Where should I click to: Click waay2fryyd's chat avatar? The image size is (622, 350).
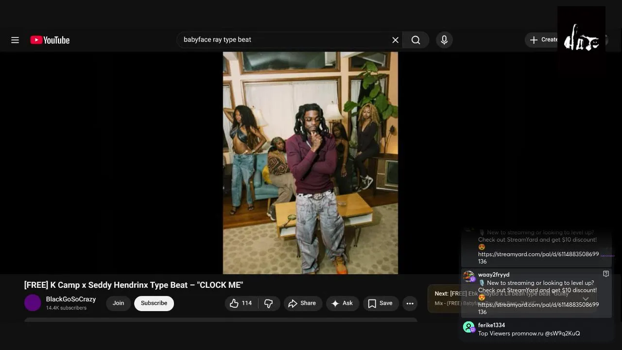tap(469, 277)
